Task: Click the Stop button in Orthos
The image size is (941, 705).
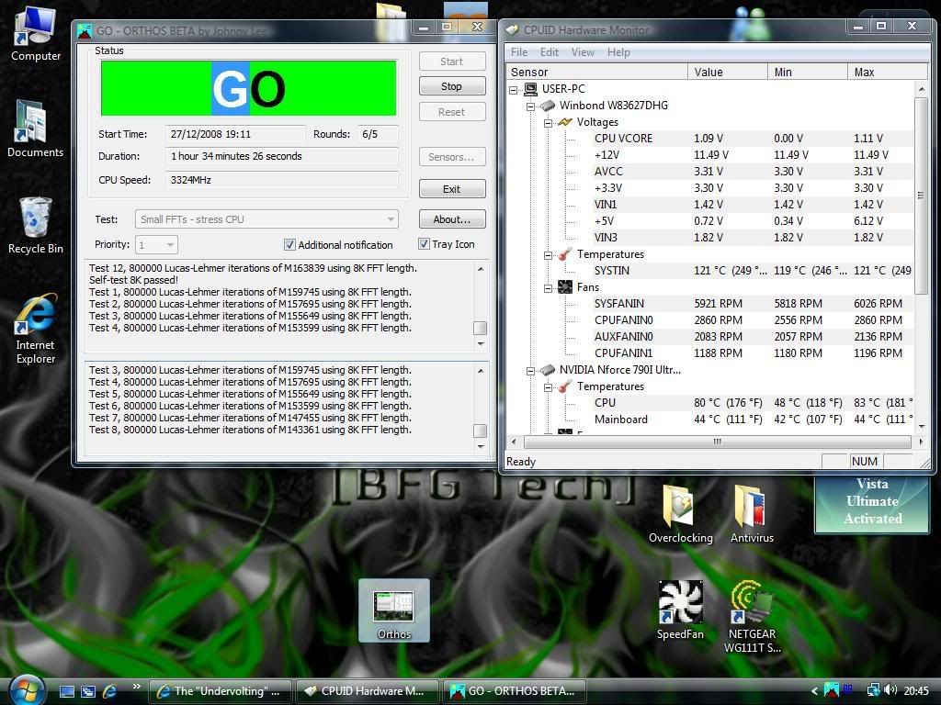Action: coord(452,86)
